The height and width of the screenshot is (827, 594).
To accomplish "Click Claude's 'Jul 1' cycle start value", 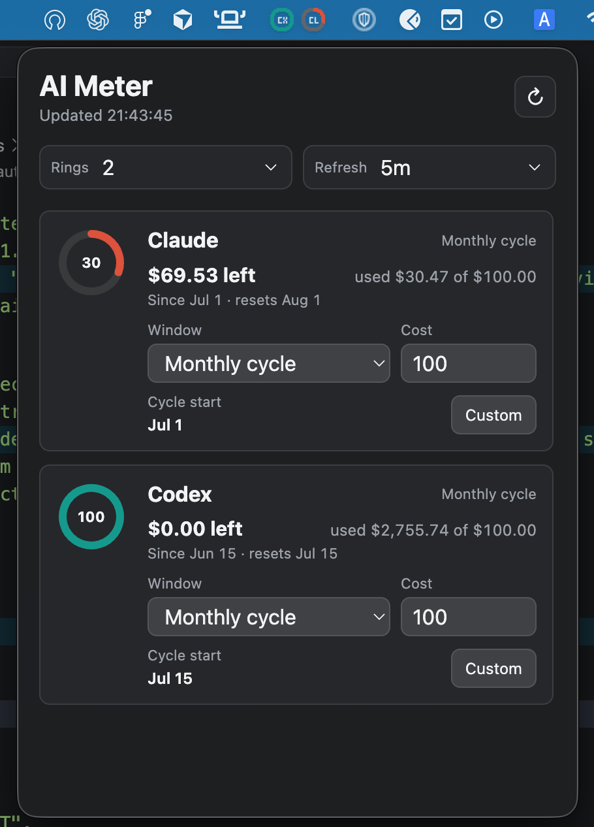I will pos(165,425).
